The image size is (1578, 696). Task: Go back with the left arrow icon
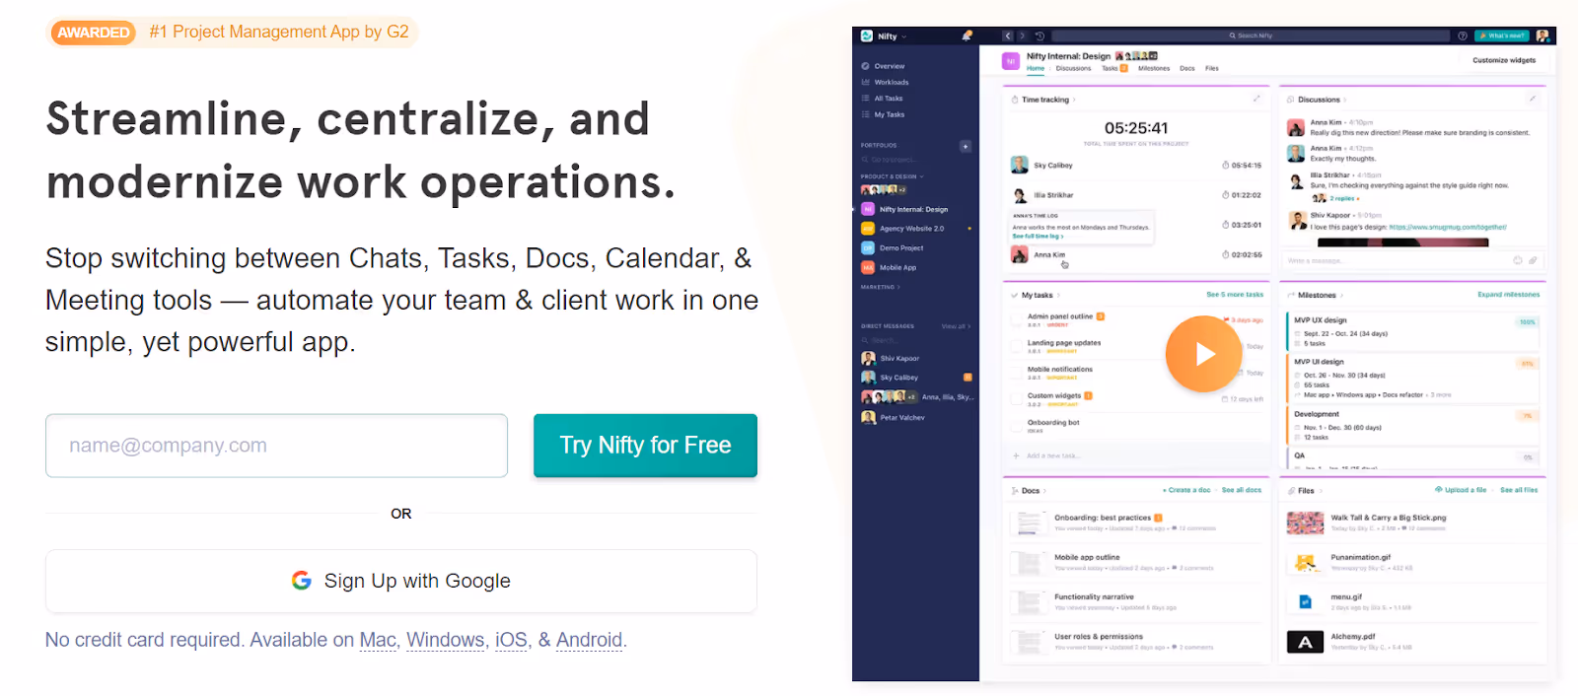click(1008, 35)
